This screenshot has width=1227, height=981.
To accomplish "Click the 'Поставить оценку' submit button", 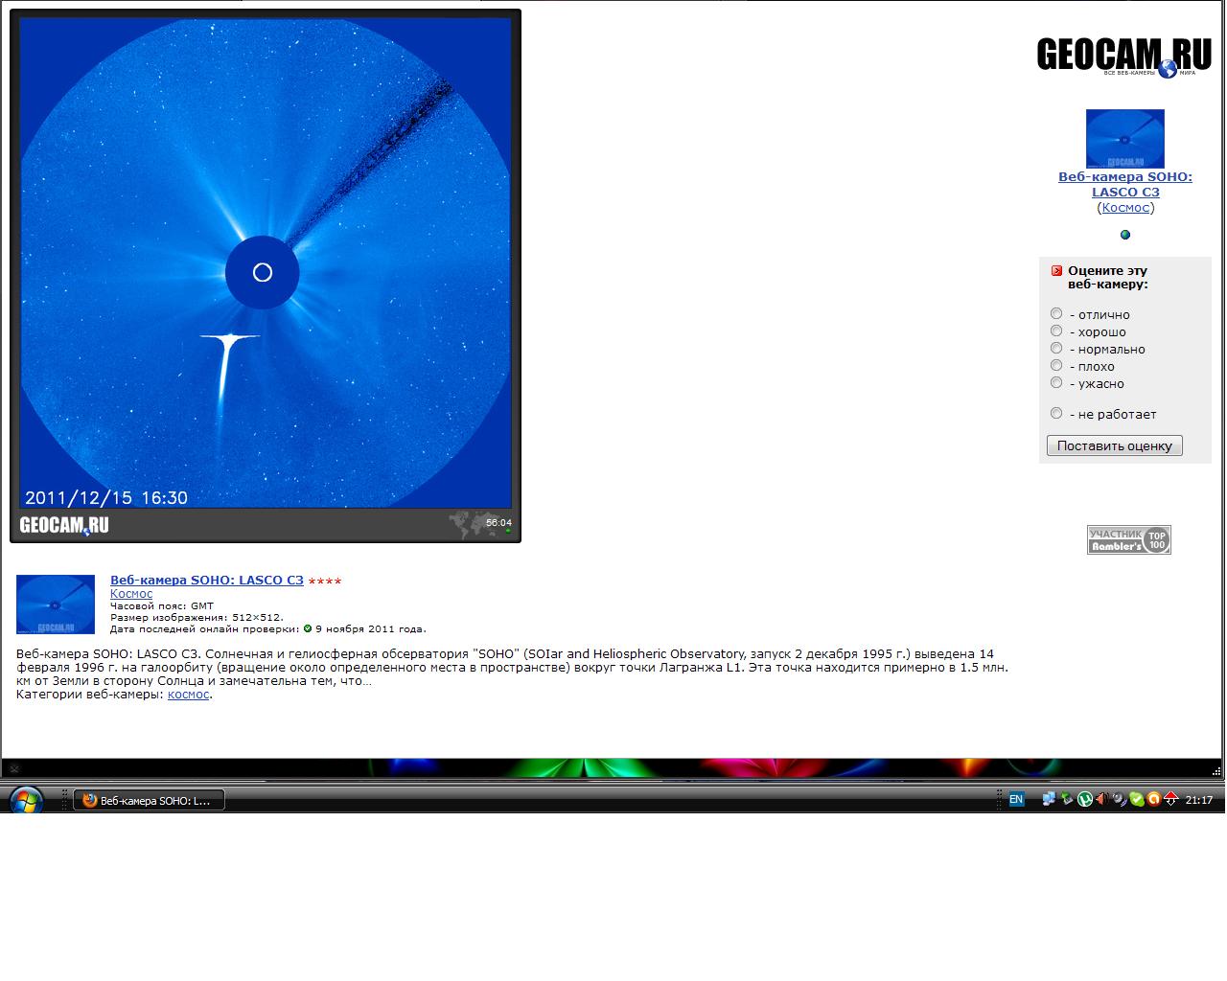I will coord(1115,445).
